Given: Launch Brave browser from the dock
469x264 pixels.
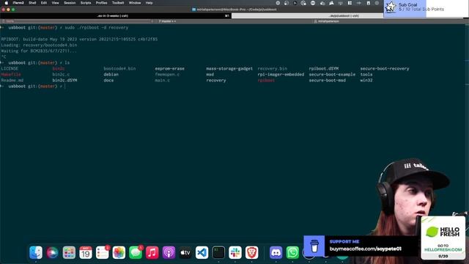Looking at the screenshot, I should pyautogui.click(x=252, y=252).
